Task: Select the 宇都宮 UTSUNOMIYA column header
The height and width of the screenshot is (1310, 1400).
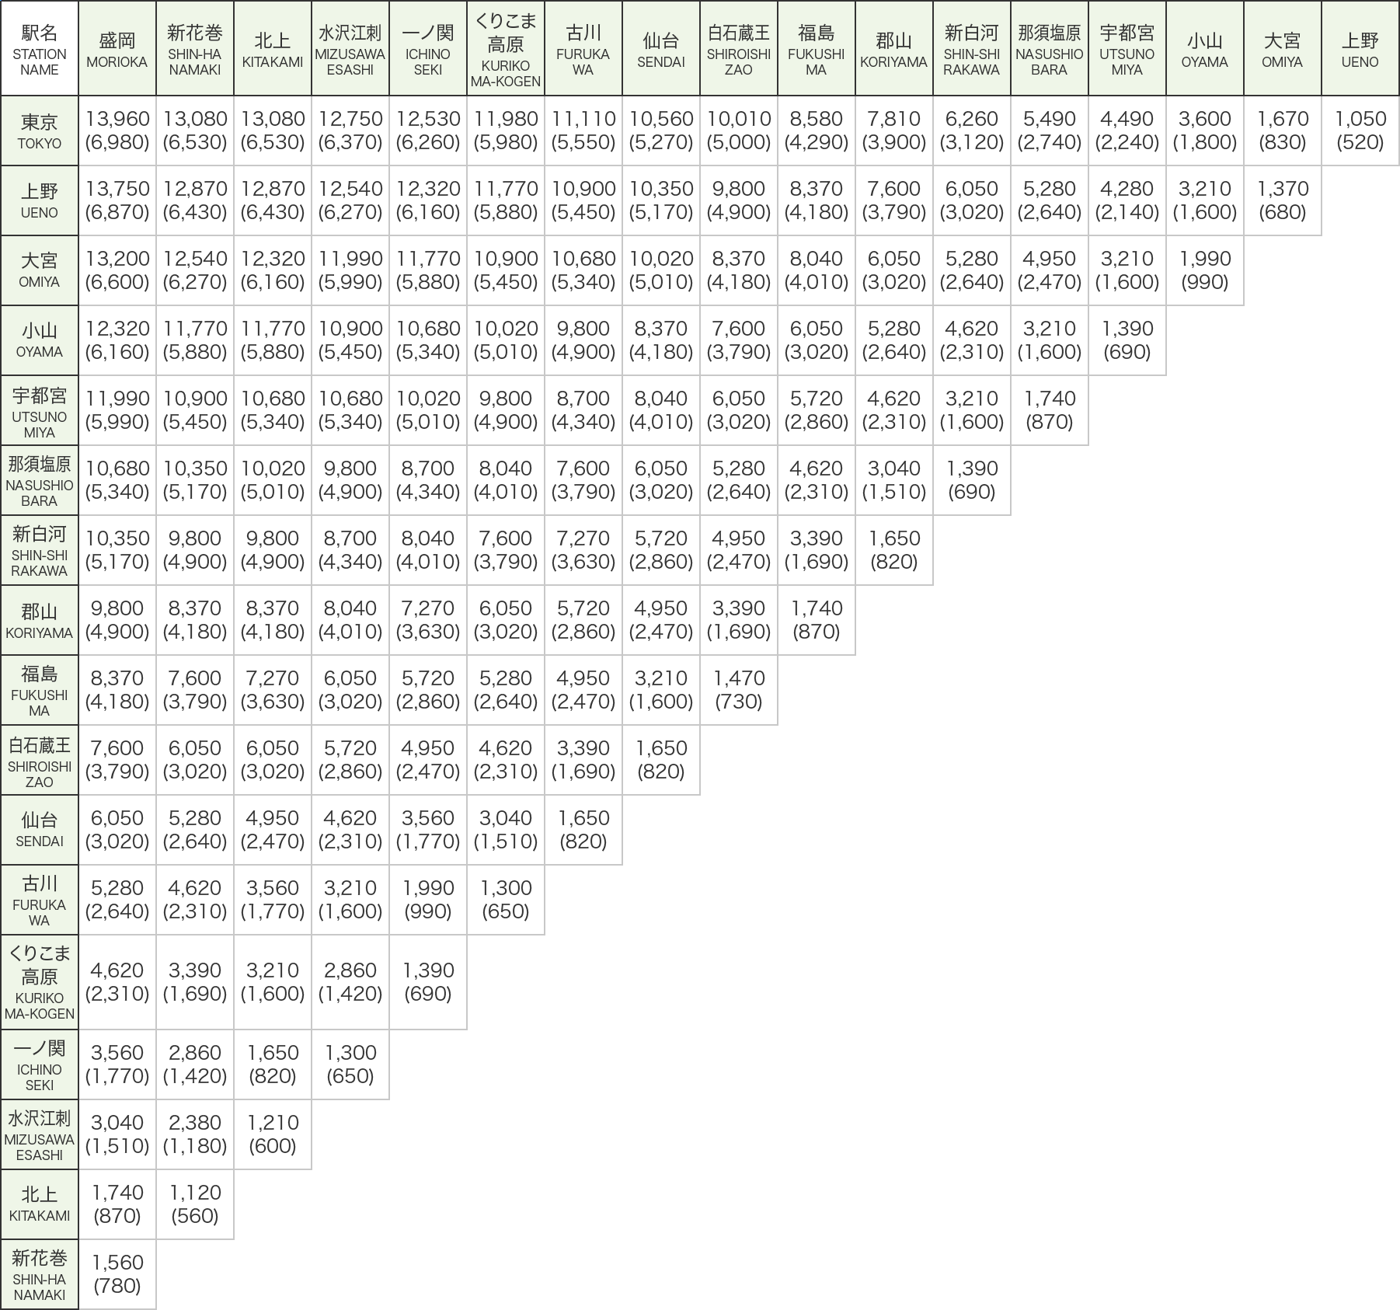Action: point(1127,48)
